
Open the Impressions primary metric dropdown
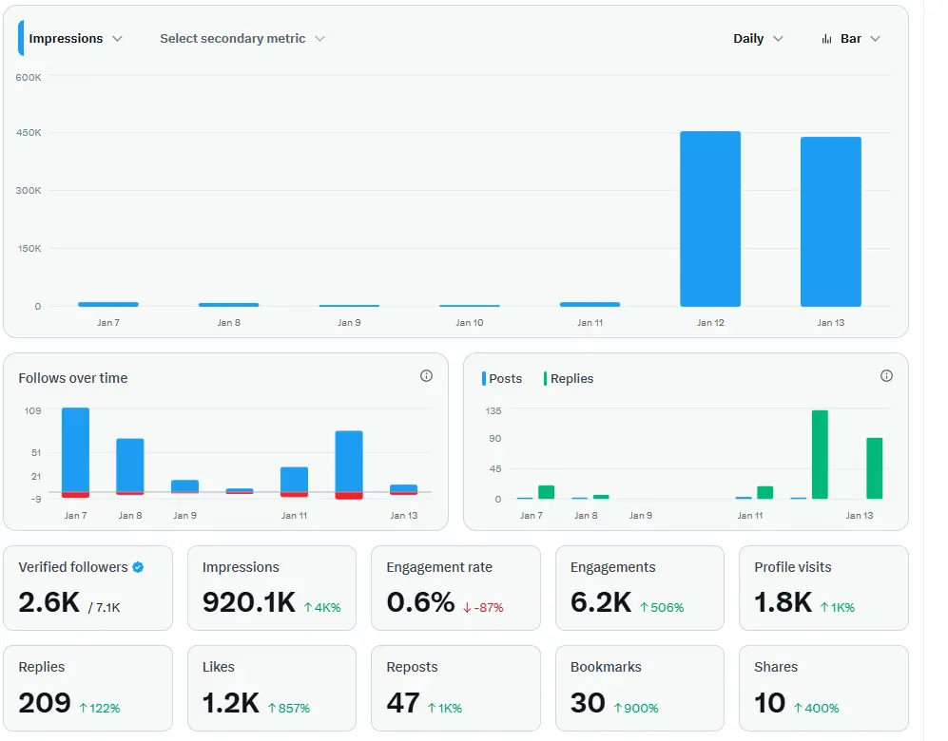75,39
